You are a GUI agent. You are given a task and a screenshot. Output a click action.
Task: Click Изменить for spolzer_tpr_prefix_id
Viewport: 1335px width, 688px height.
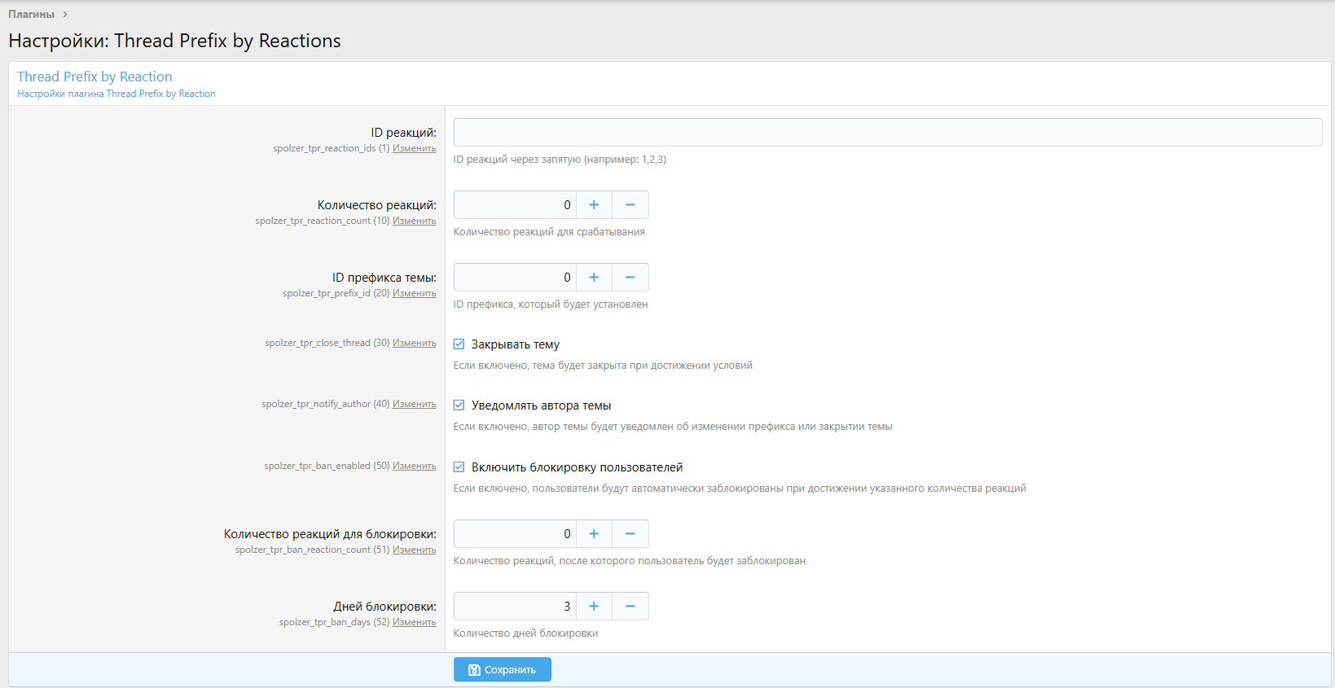tap(414, 293)
